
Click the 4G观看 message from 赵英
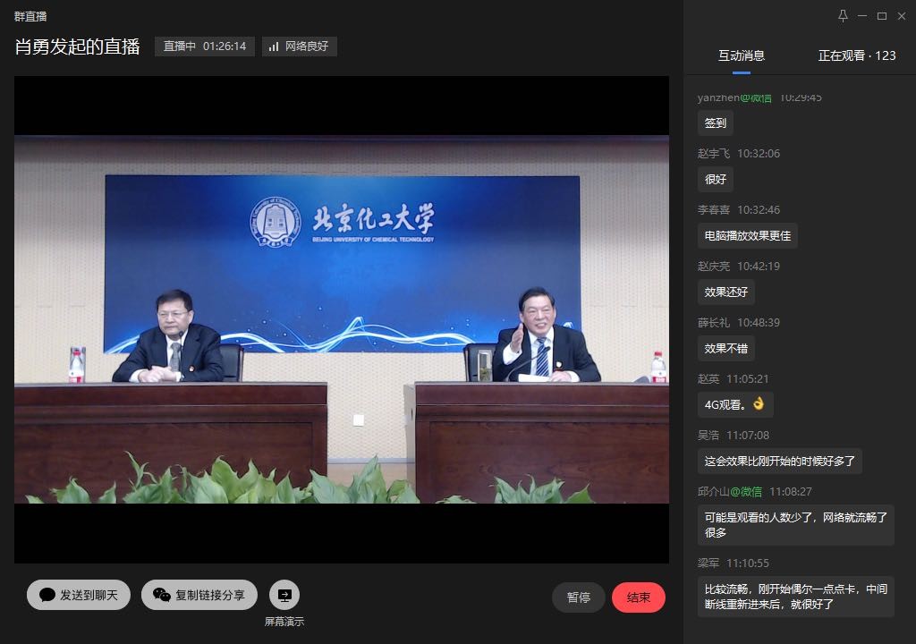(x=734, y=404)
